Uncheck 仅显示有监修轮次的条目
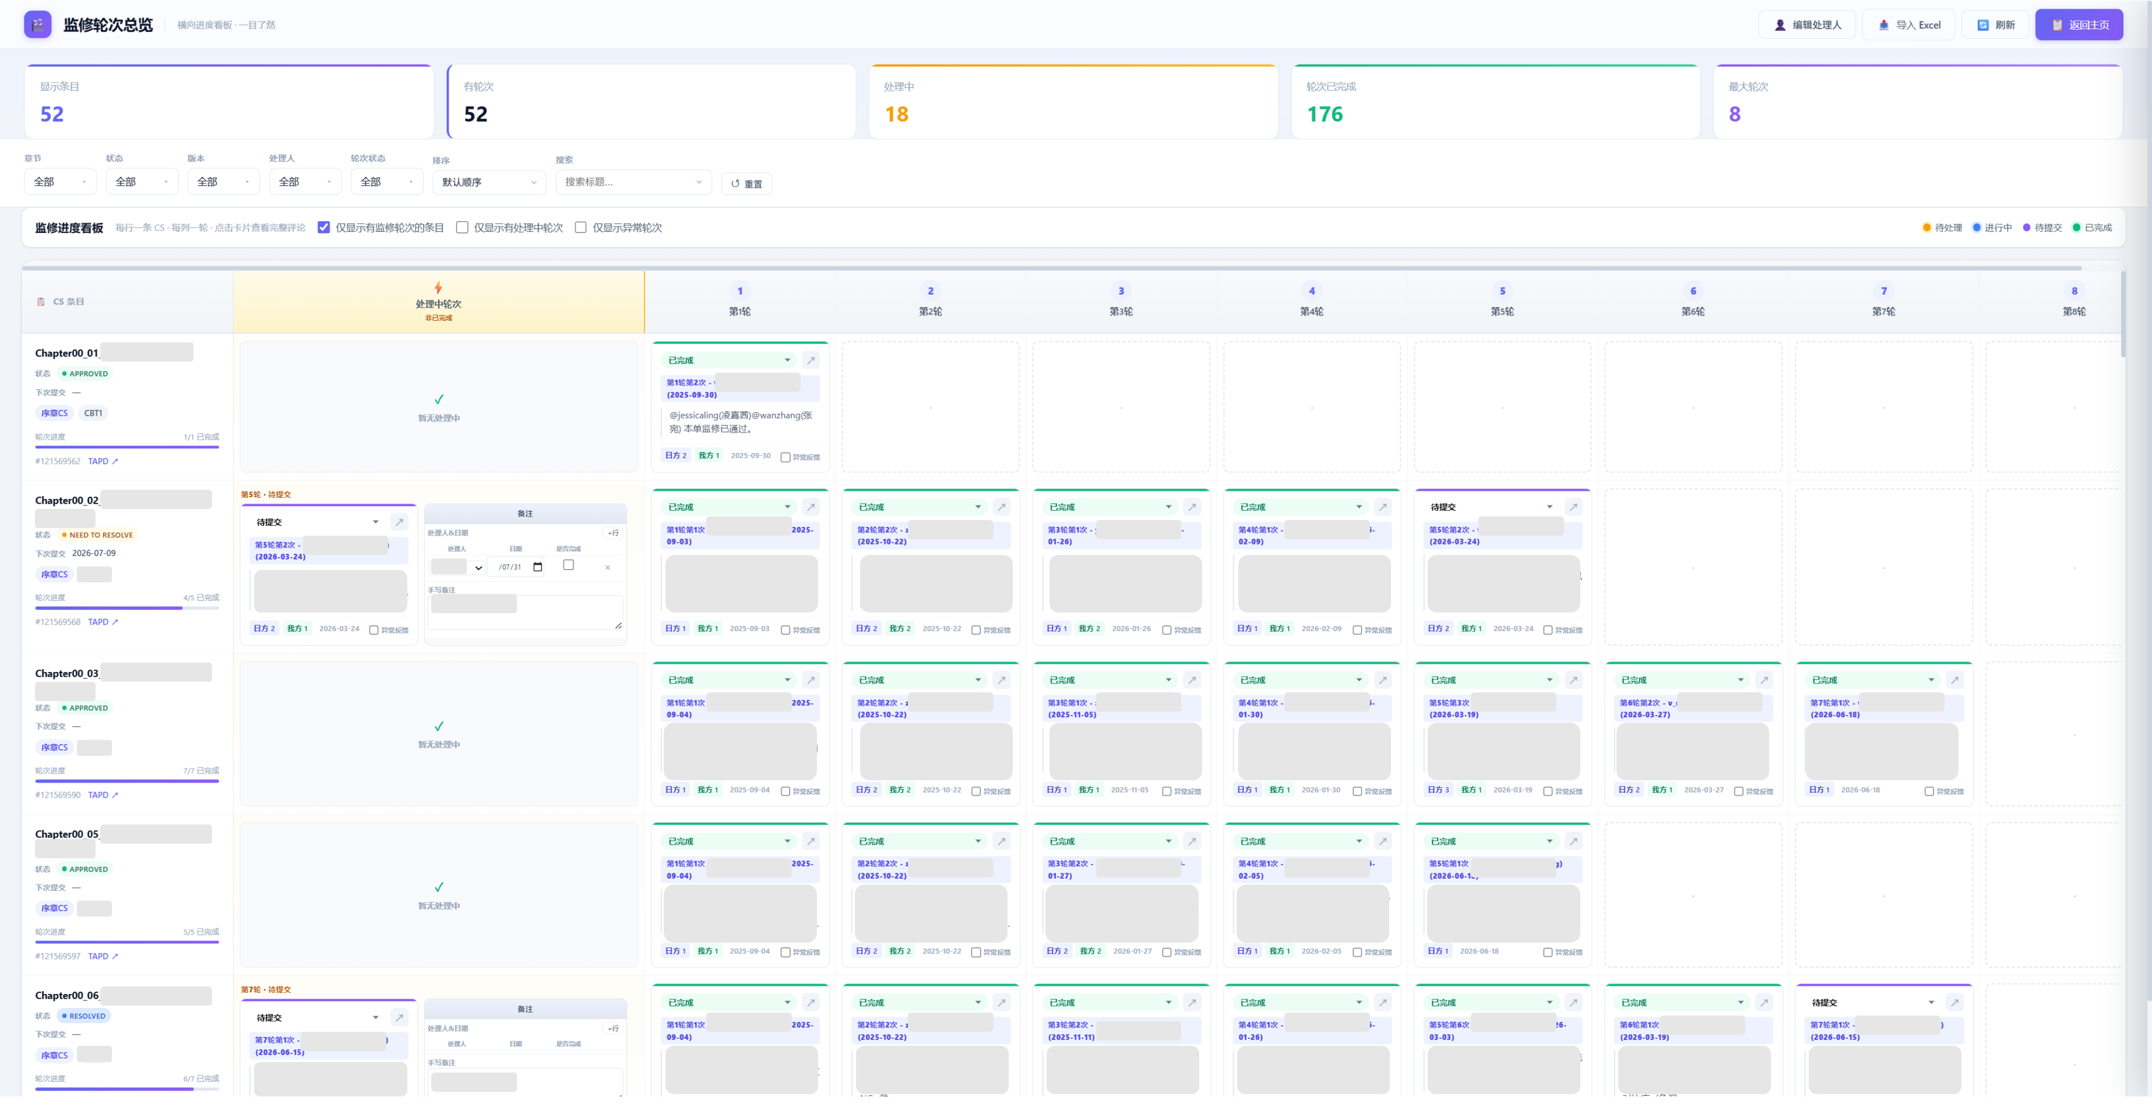Viewport: 2152px width, 1111px height. [x=324, y=227]
